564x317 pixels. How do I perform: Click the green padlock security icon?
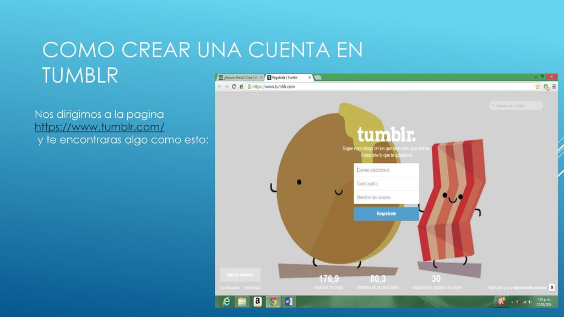tap(250, 86)
